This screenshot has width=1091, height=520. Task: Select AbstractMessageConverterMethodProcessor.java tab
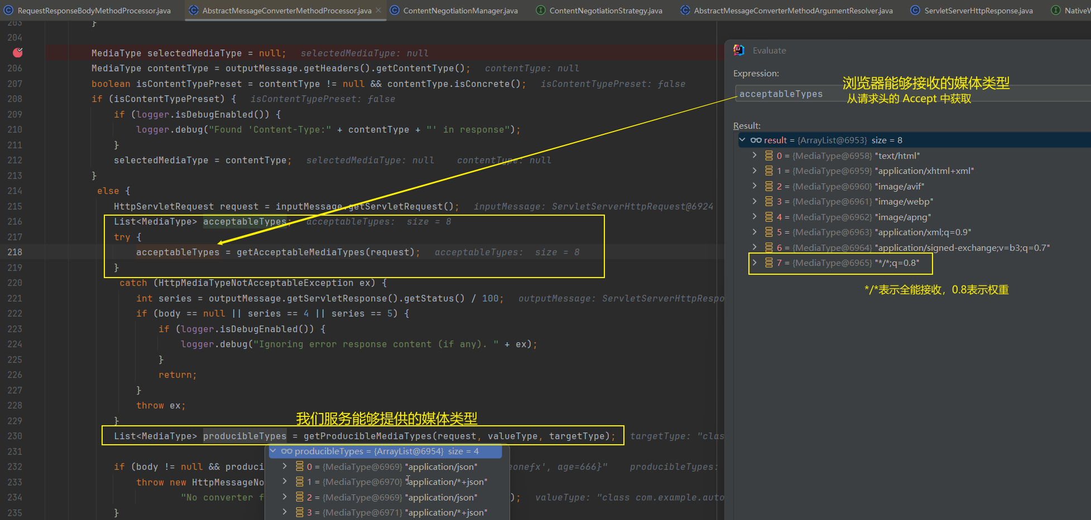click(285, 11)
